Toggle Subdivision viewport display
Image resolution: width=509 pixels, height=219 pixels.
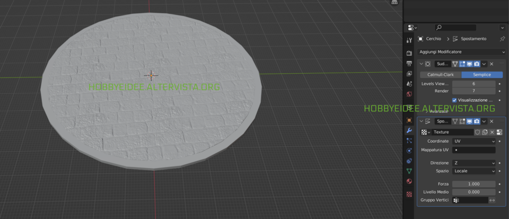(469, 64)
